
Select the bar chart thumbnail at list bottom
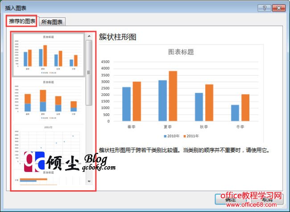pyautogui.click(x=48, y=178)
